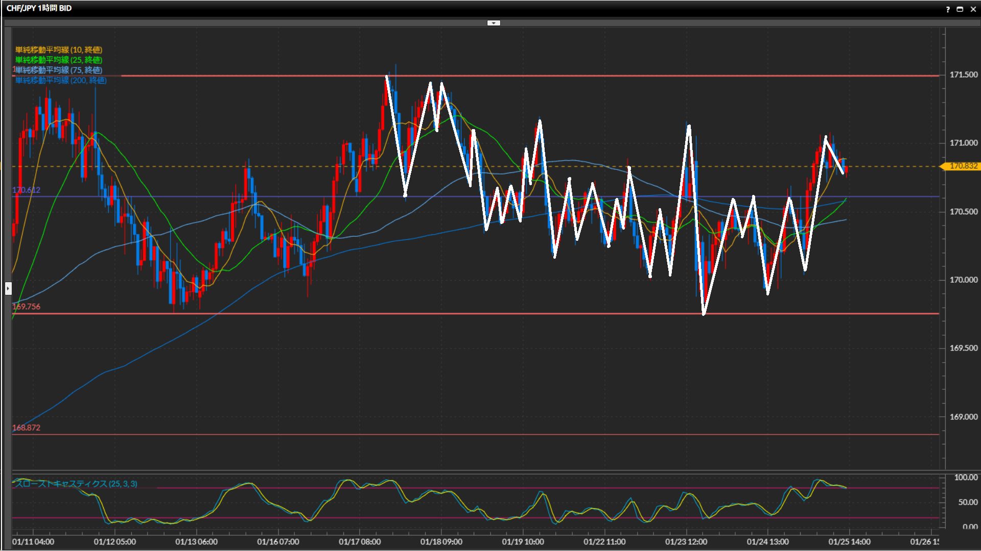The image size is (981, 551).
Task: Maximize the CHF/JPY chart window
Action: tap(960, 9)
